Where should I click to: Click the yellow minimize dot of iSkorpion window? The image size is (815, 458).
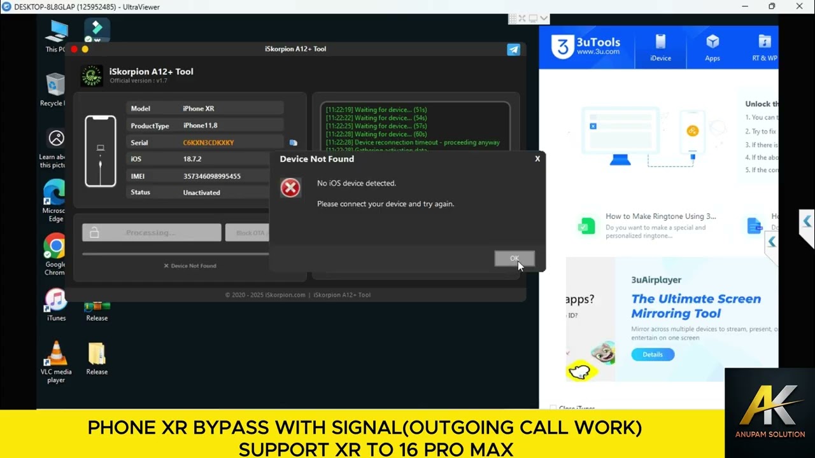coord(85,49)
